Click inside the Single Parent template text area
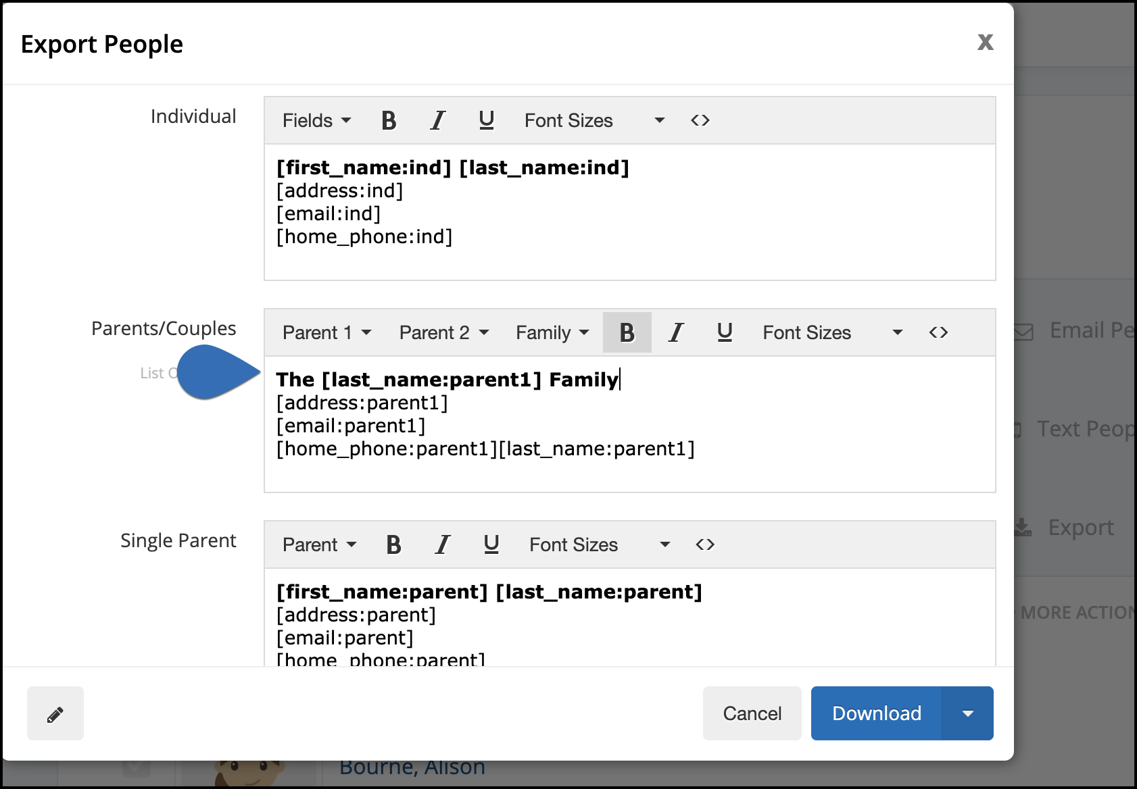 pos(629,617)
